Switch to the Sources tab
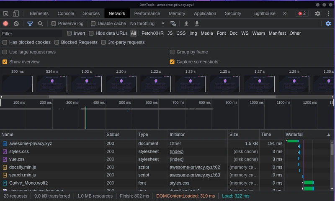This screenshot has height=201, width=335. pyautogui.click(x=91, y=13)
